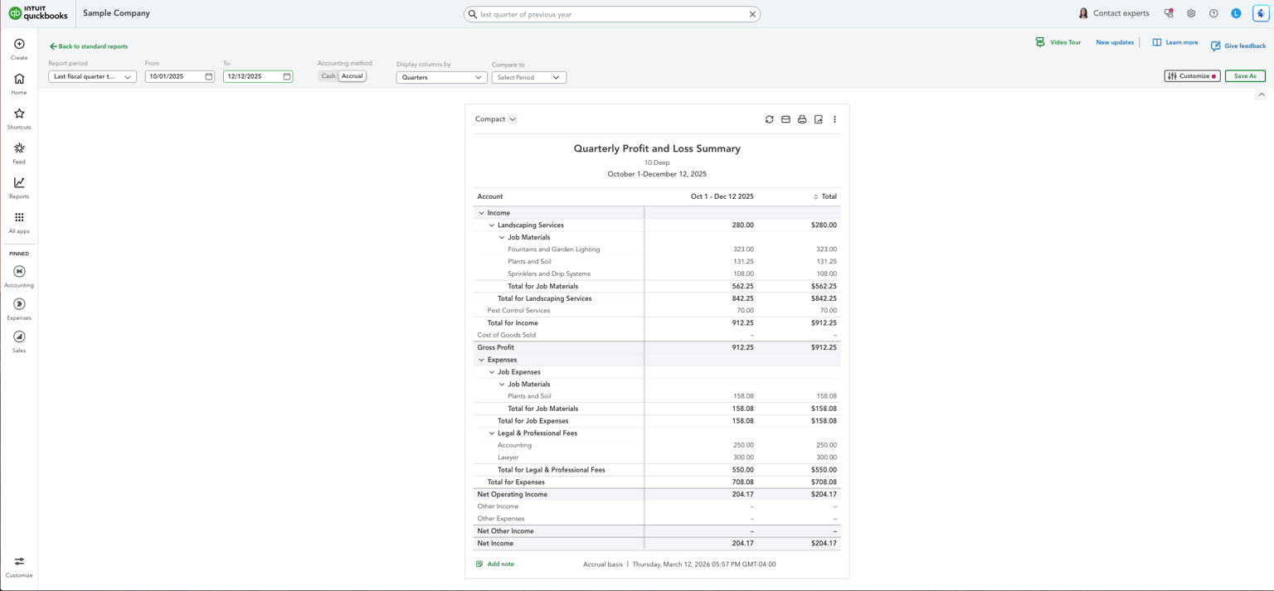Click the To date field
The width and height of the screenshot is (1274, 591).
click(258, 76)
